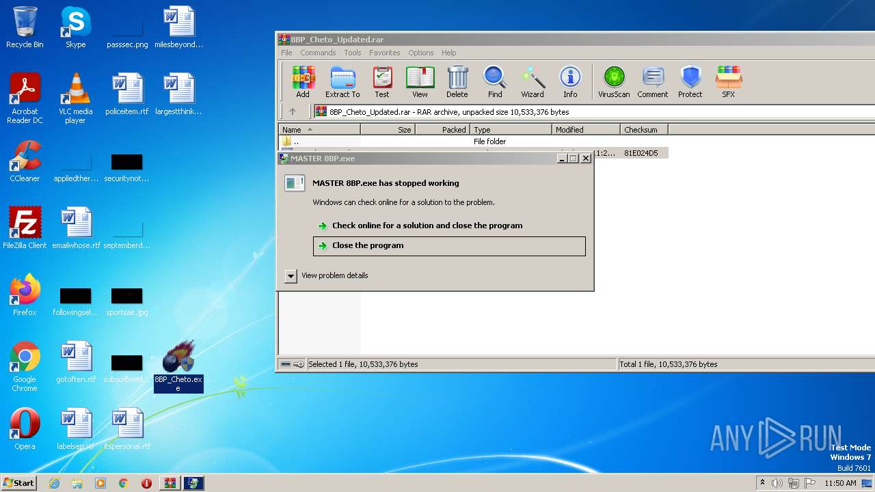Sort by the Modified column header
Viewport: 875px width, 492px height.
(x=586, y=129)
